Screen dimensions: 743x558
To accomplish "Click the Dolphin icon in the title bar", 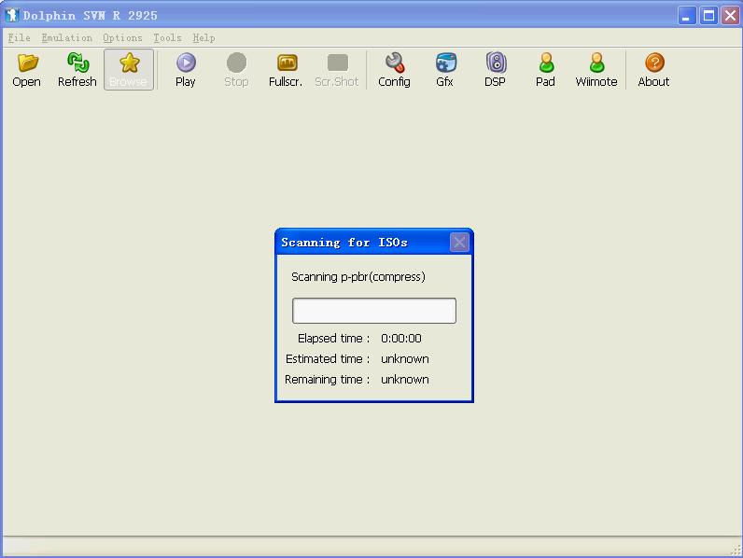I will click(12, 15).
